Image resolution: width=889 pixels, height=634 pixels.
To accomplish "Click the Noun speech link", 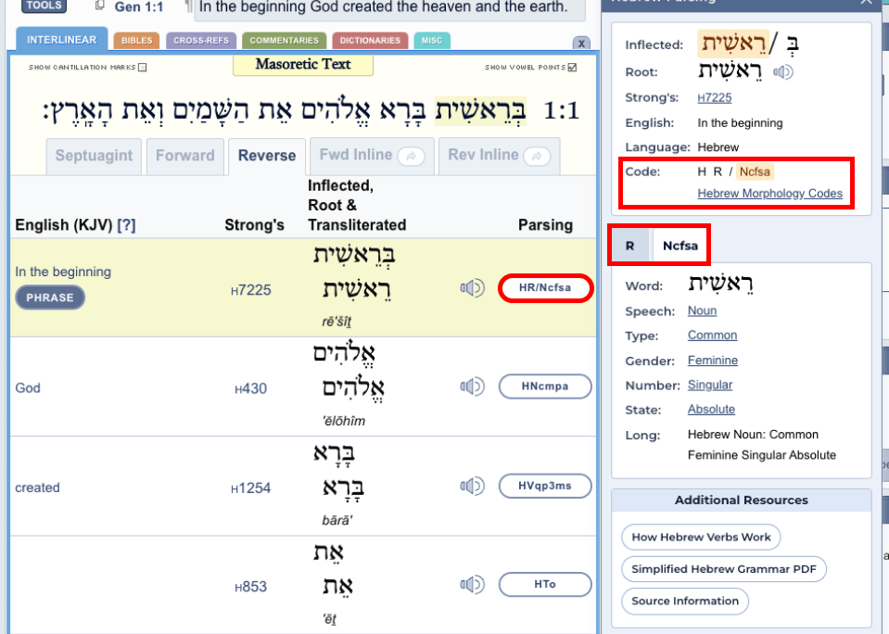I will point(702,311).
